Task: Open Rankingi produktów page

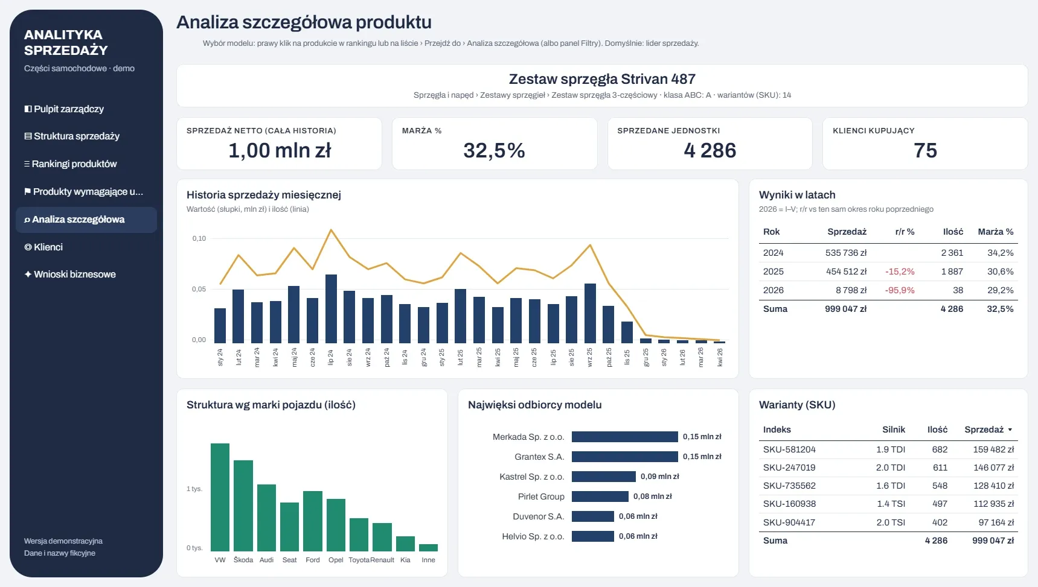Action: 86,164
